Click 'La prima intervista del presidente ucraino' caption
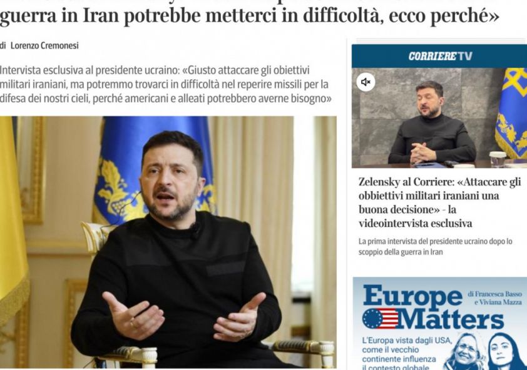 tap(435, 241)
